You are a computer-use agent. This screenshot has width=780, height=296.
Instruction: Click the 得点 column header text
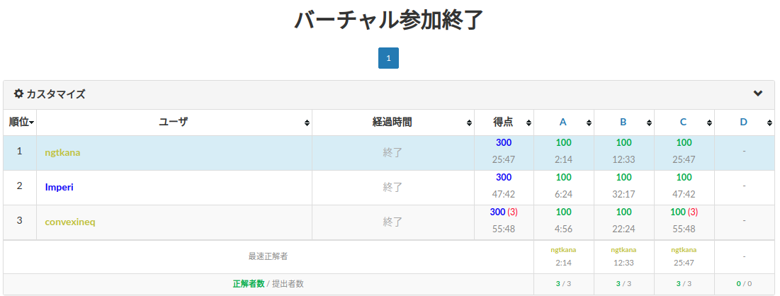coord(503,123)
